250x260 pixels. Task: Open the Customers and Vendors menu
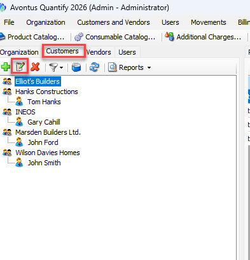[x=113, y=22]
